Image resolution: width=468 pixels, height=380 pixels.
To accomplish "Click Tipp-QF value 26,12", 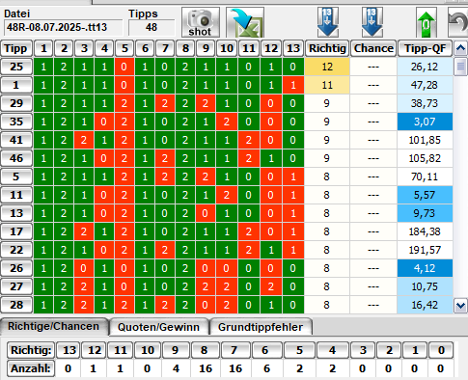I will pyautogui.click(x=425, y=67).
